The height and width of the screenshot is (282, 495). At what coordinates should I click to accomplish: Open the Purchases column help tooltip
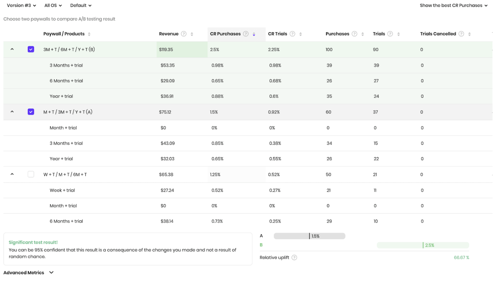355,34
